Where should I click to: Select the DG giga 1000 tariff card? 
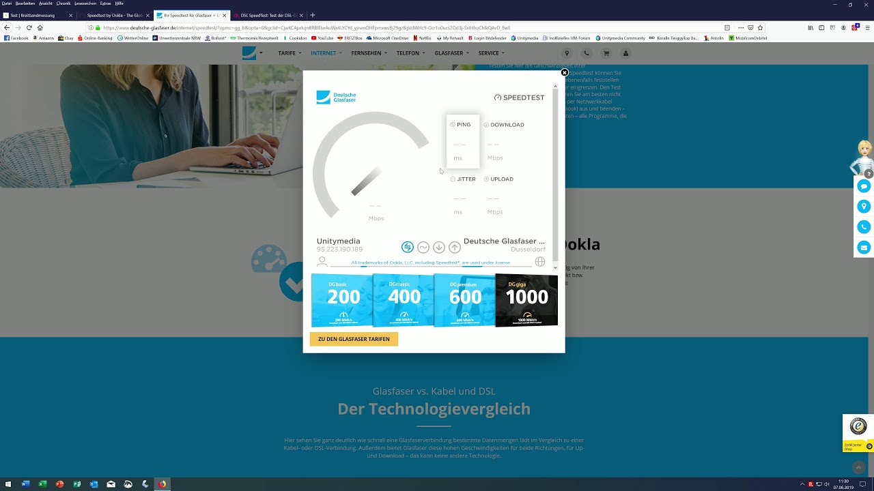coord(526,301)
